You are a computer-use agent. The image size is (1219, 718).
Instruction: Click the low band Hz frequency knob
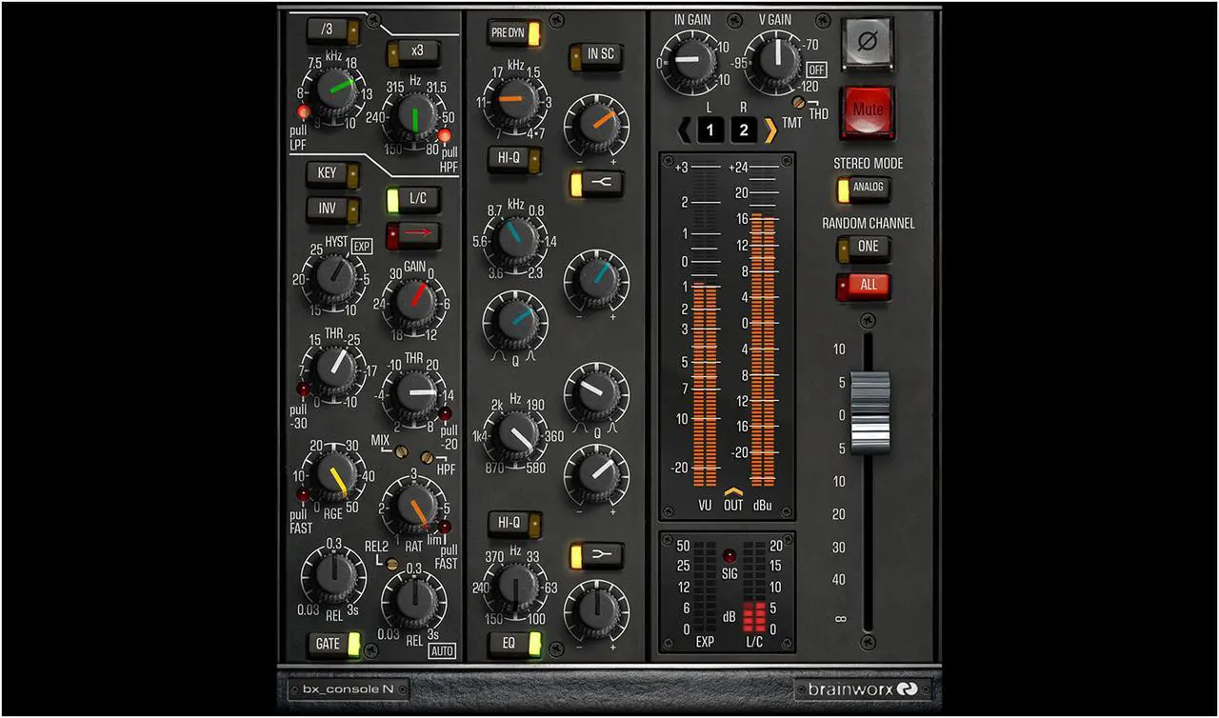coord(515,588)
